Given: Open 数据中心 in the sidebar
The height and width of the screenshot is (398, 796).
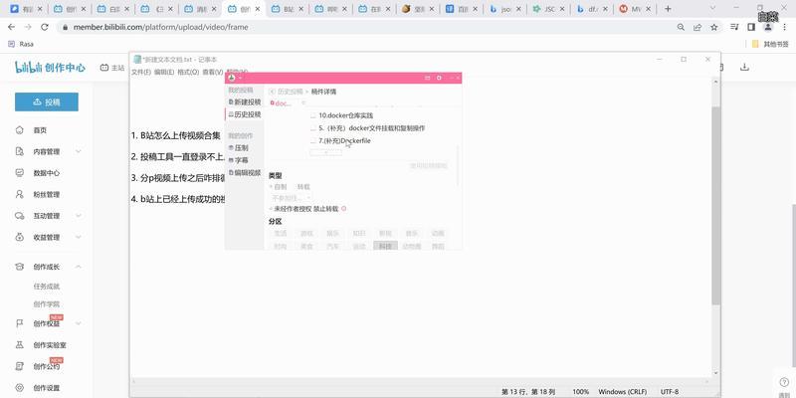Looking at the screenshot, I should (46, 173).
